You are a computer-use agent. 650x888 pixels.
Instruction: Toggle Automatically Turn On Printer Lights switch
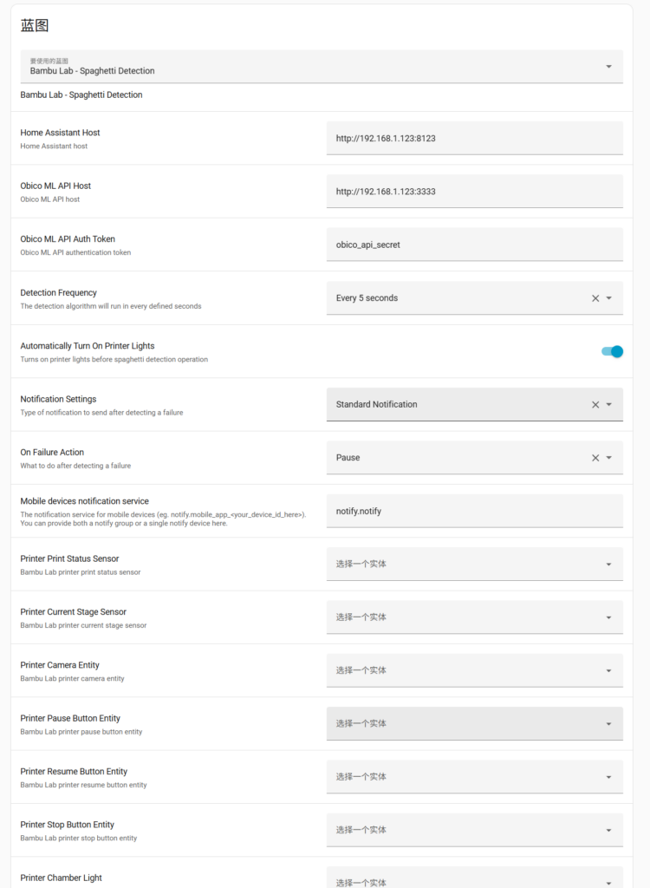[x=612, y=351]
